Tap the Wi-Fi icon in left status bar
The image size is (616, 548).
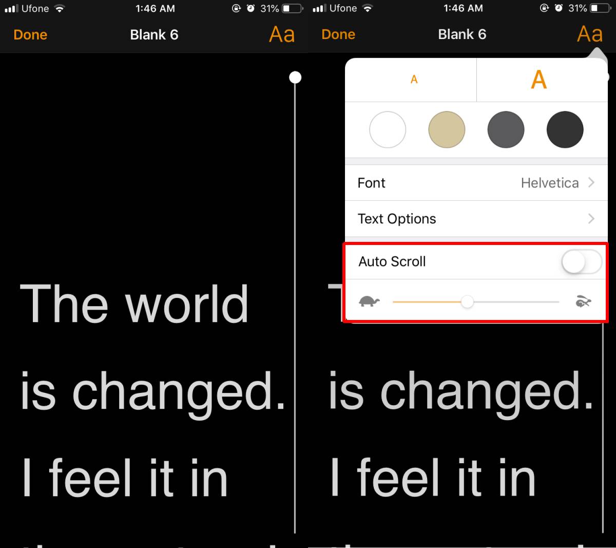coord(60,9)
